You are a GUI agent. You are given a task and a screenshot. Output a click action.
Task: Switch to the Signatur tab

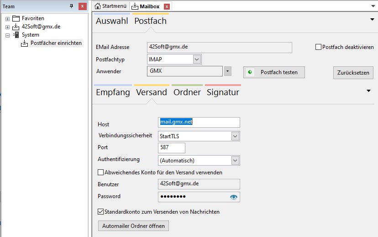point(223,92)
